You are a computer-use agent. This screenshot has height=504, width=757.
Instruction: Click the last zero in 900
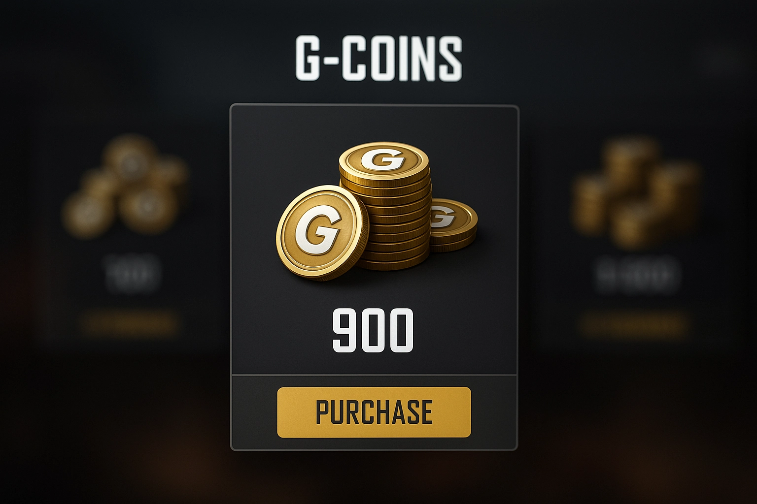[x=401, y=331]
